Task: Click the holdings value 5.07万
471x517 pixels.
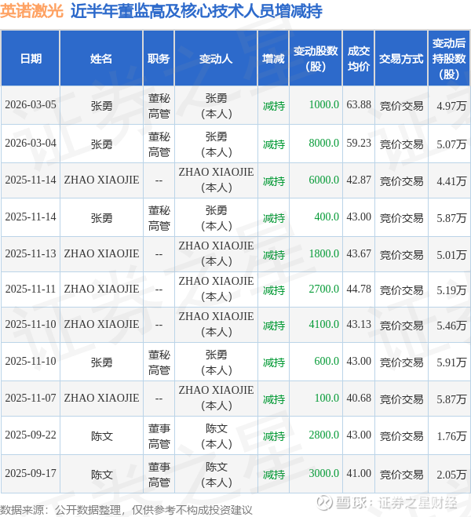Action: pos(451,144)
